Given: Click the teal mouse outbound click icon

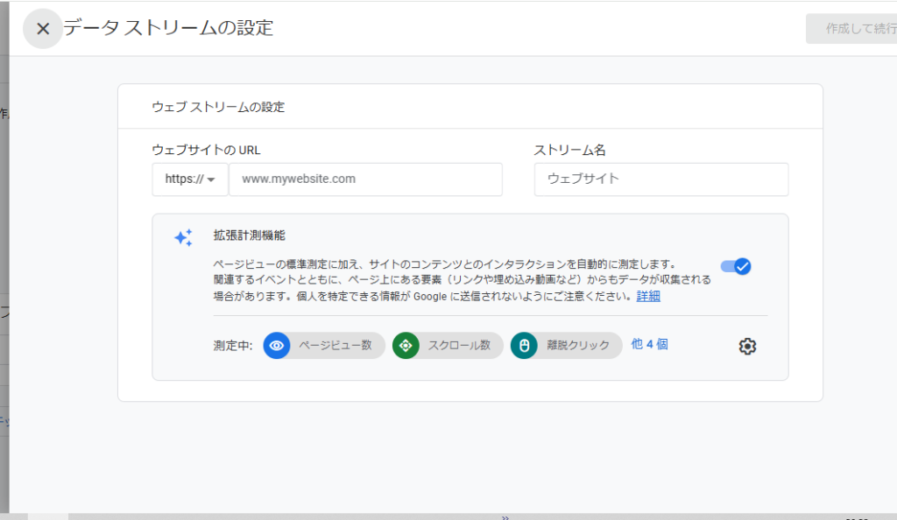Looking at the screenshot, I should (524, 346).
